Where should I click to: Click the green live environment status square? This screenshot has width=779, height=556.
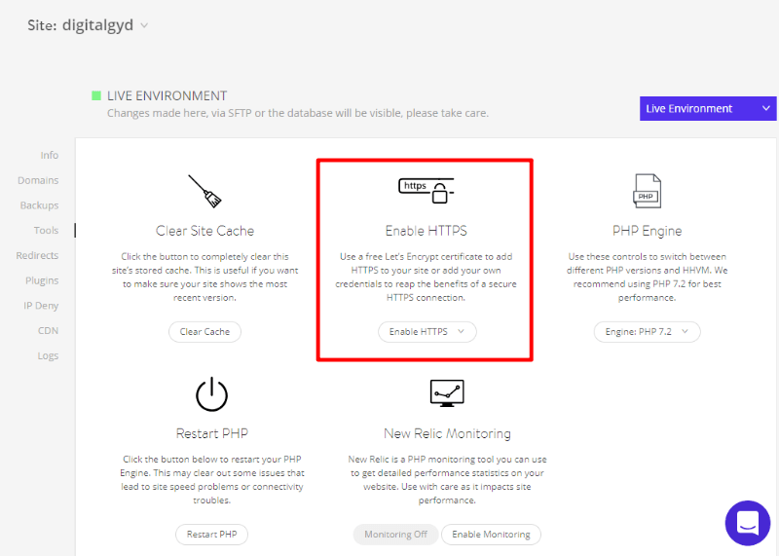(96, 95)
